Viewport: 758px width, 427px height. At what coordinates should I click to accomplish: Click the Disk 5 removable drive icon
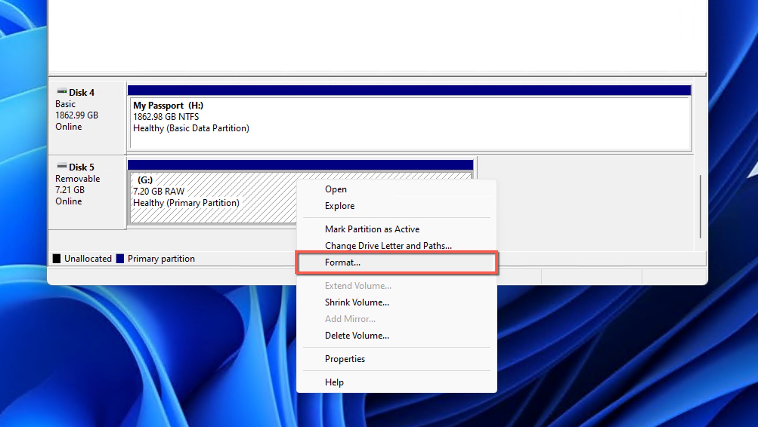click(62, 166)
